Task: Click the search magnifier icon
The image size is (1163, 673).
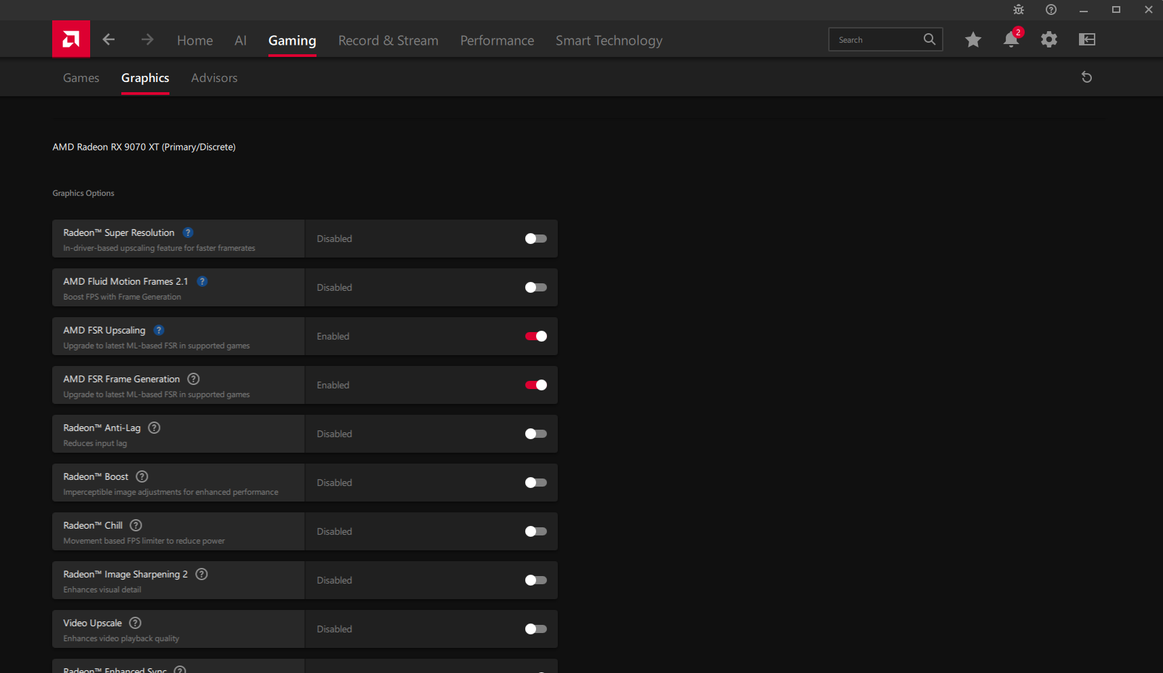Action: click(929, 39)
